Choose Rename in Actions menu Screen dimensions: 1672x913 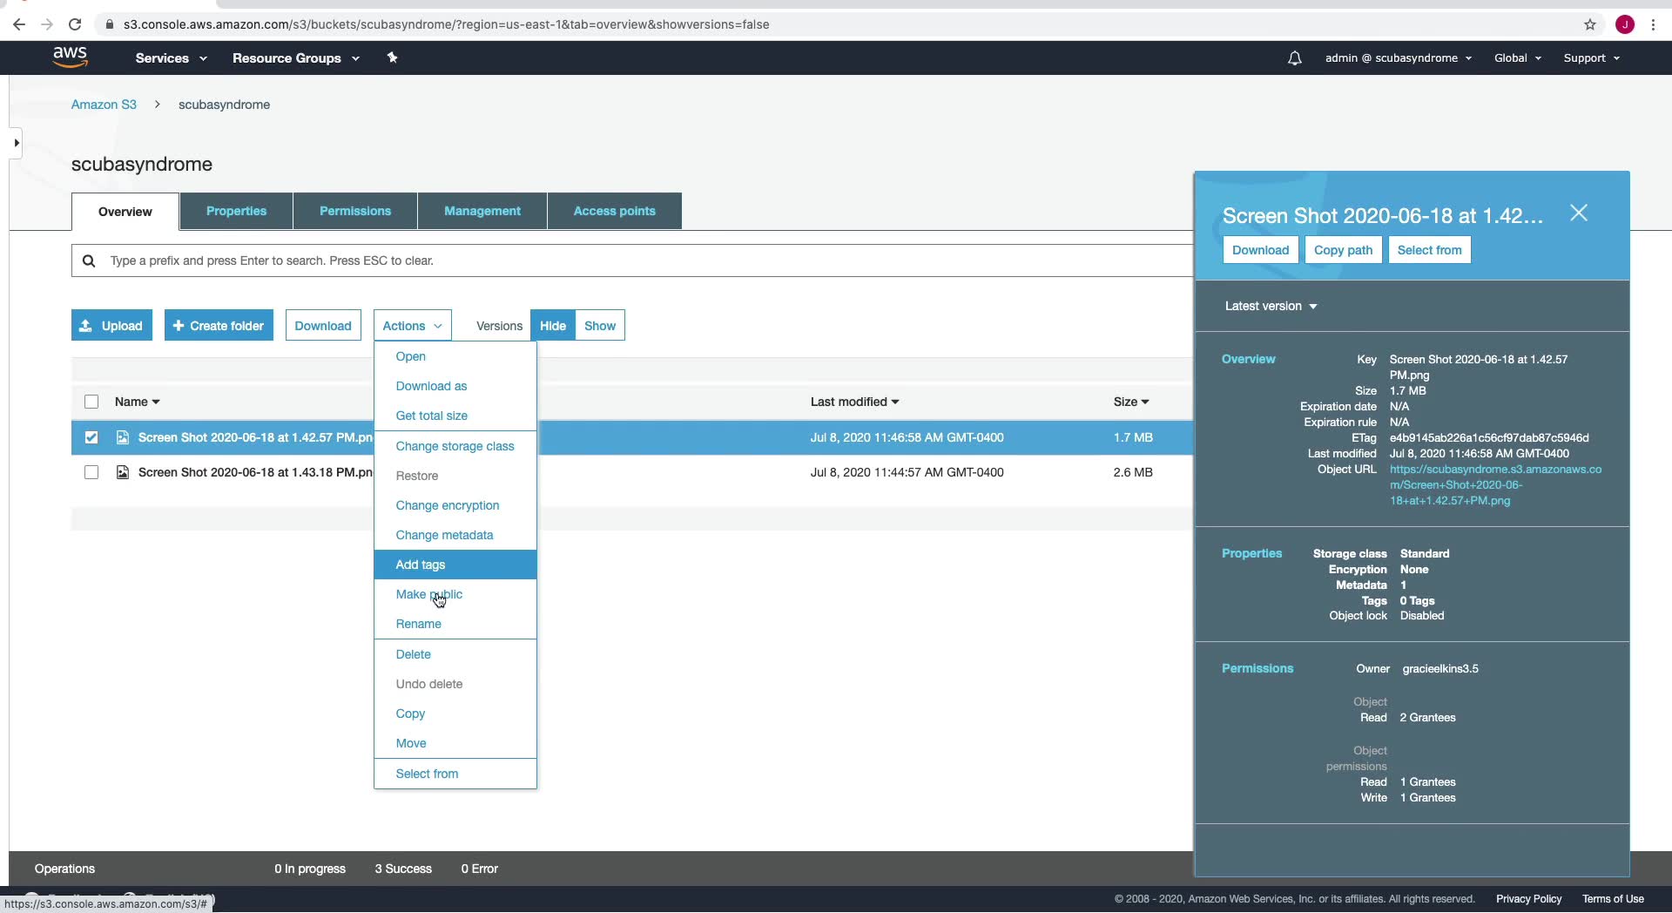tap(455, 624)
